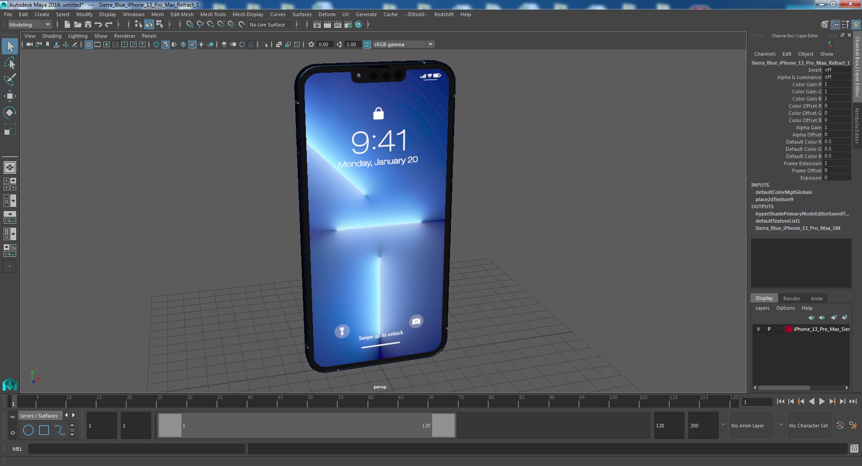Open Render Settings
862x466 pixels.
coord(348,25)
